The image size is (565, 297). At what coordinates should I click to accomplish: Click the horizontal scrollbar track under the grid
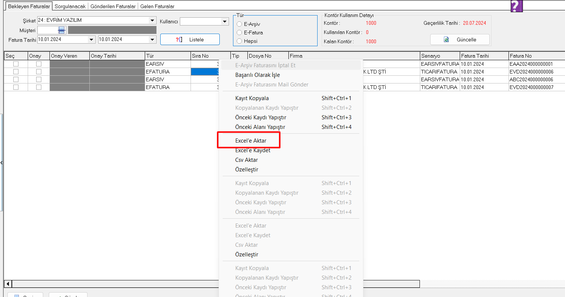click(x=216, y=284)
